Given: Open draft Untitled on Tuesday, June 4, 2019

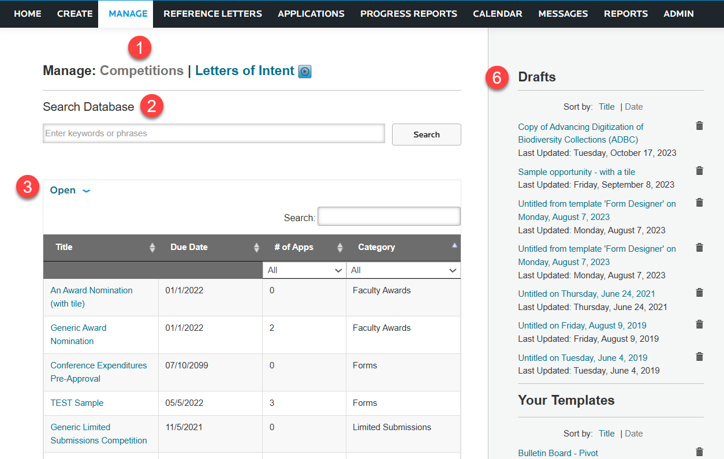Looking at the screenshot, I should point(583,358).
